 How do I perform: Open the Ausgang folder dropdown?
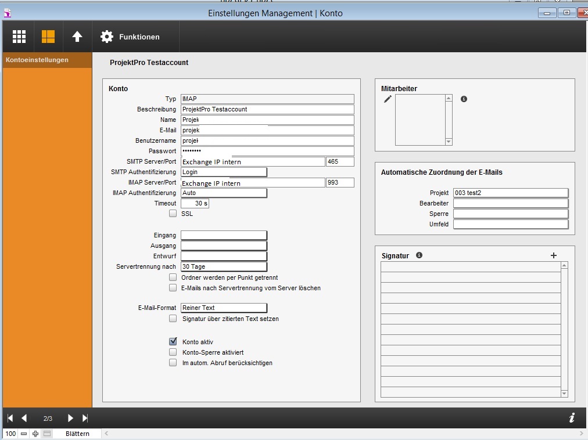point(224,246)
